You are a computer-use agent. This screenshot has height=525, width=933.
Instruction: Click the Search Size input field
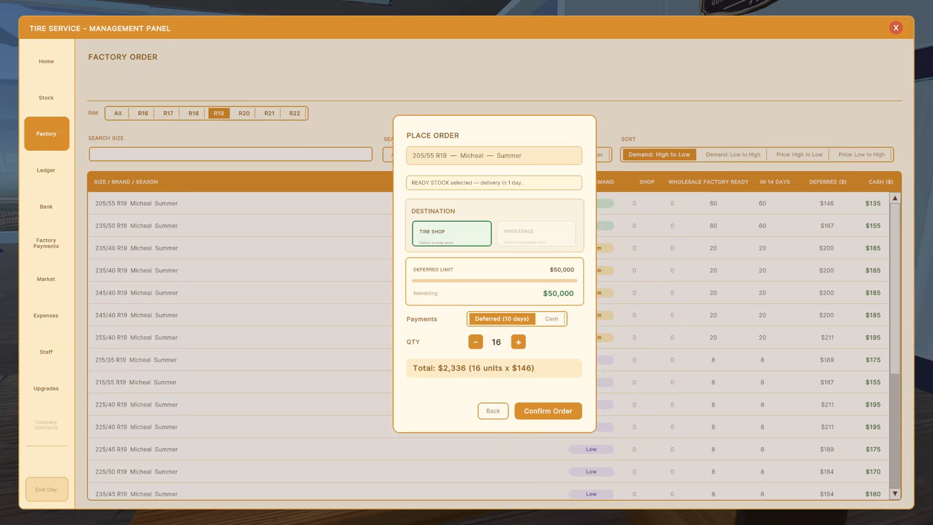click(x=231, y=154)
